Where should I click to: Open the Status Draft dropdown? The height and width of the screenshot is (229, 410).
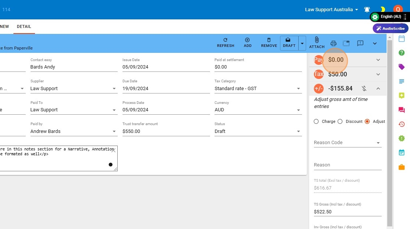(x=258, y=131)
